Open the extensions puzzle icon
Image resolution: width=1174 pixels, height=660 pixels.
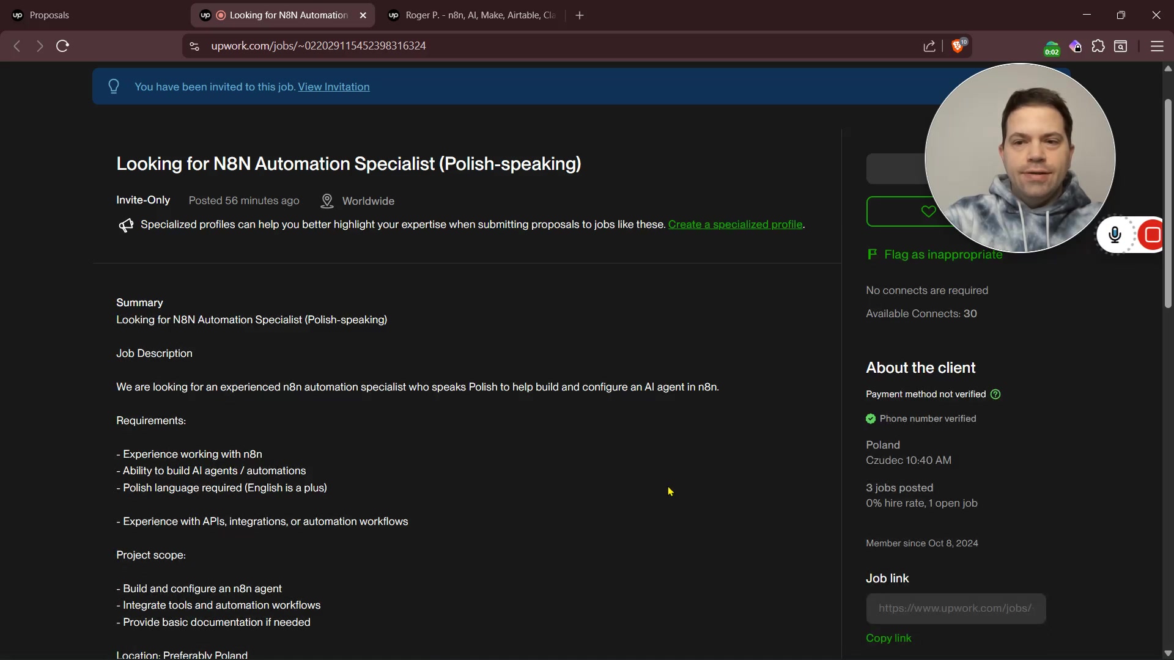point(1098,46)
